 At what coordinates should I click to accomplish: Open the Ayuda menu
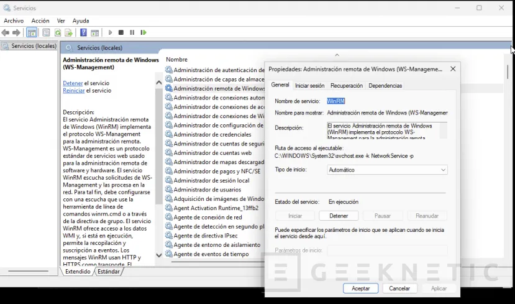coord(81,21)
